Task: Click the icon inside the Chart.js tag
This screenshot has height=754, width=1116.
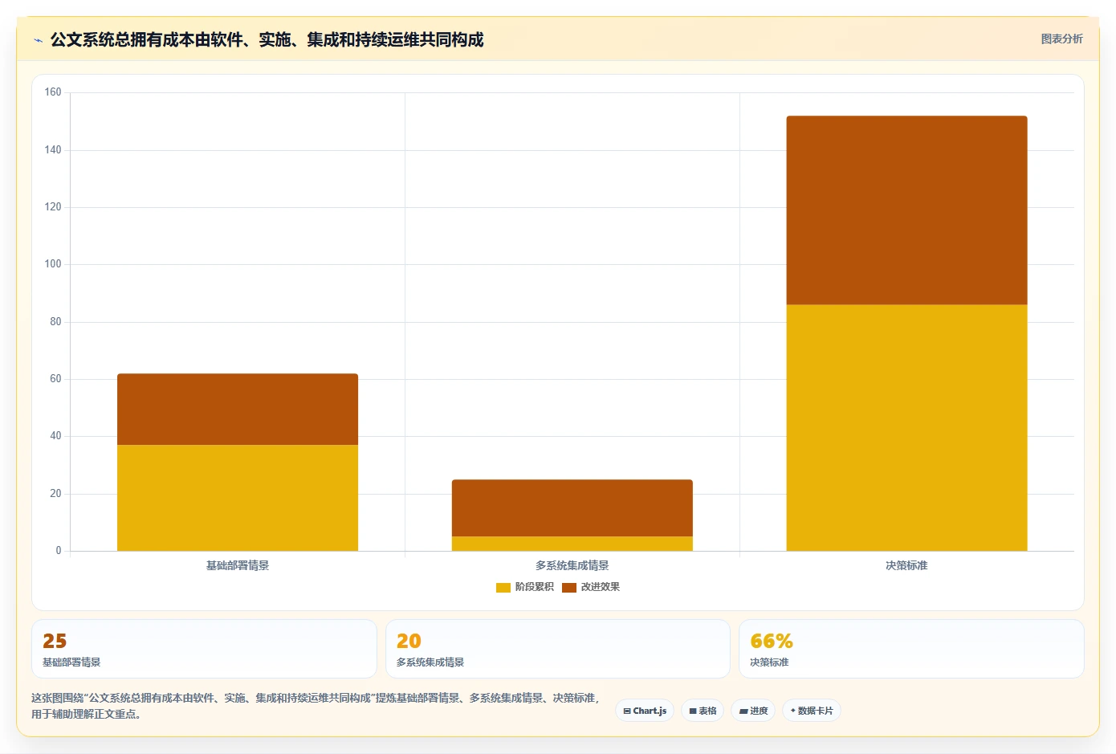Action: [x=627, y=711]
